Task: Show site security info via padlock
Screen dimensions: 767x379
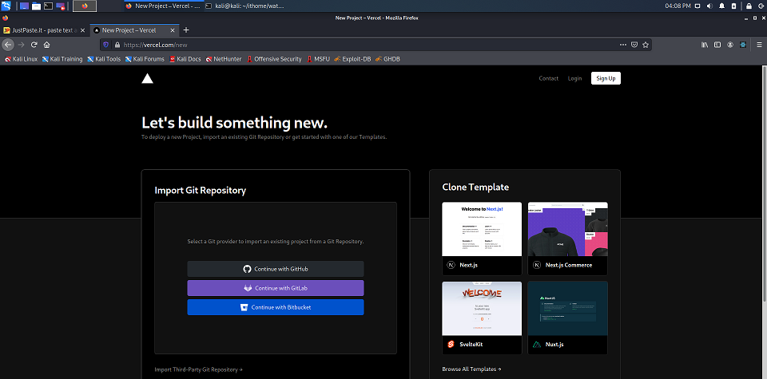Action: (x=117, y=45)
